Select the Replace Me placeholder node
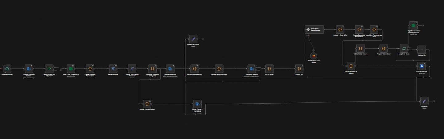The height and width of the screenshot is (139, 444). click(421, 50)
